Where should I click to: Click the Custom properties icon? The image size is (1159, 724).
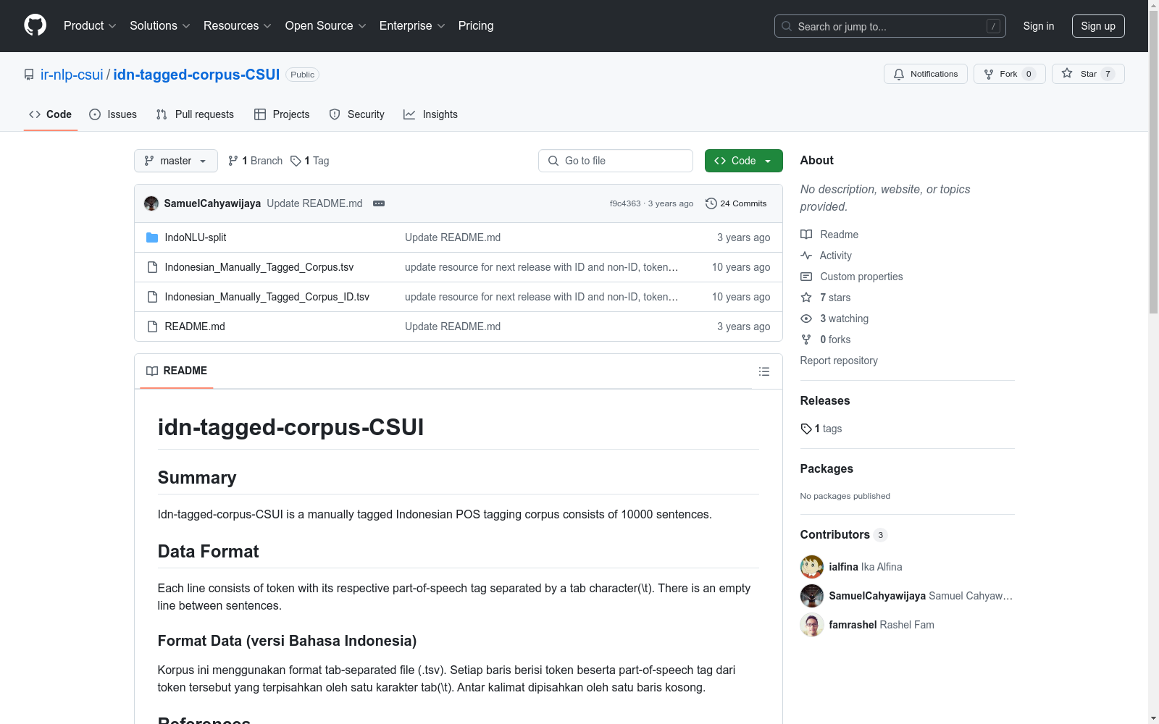pos(806,277)
